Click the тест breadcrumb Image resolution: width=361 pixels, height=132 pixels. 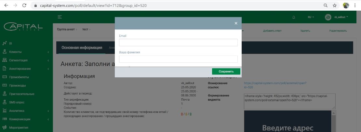(85, 29)
